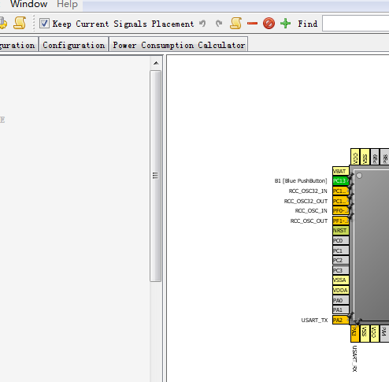
Task: Click the yellow scroll icon before the checkbox
Action: (20, 24)
